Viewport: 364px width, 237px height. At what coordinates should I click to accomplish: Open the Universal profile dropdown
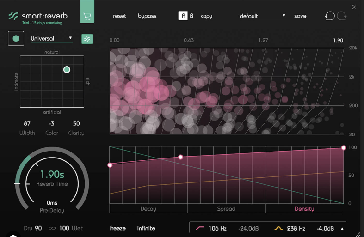[x=51, y=38]
